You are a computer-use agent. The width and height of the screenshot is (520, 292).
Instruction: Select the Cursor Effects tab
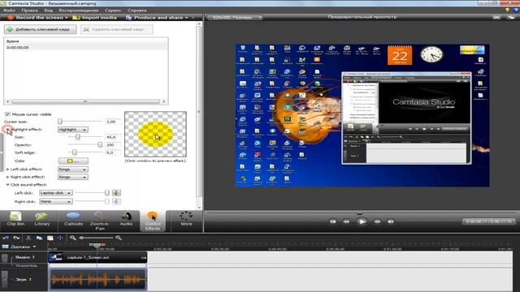[153, 221]
